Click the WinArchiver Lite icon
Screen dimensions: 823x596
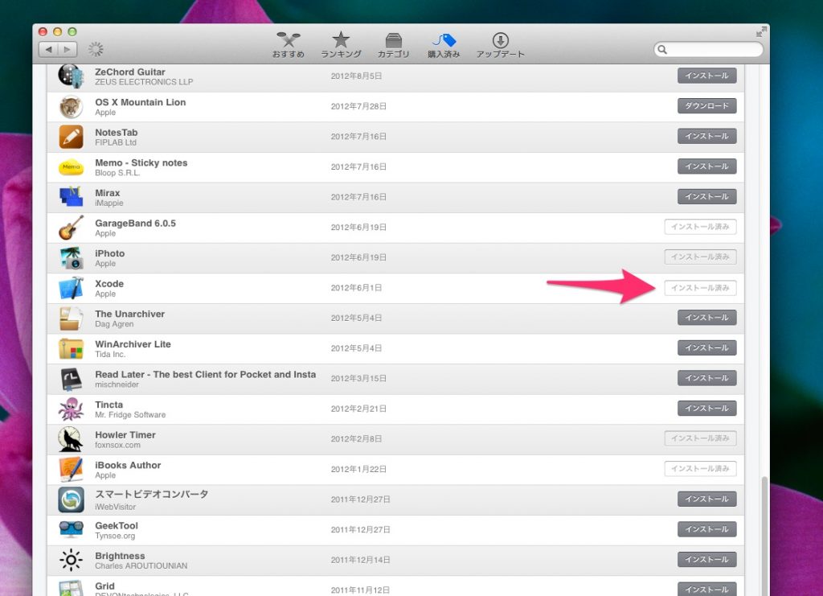71,349
